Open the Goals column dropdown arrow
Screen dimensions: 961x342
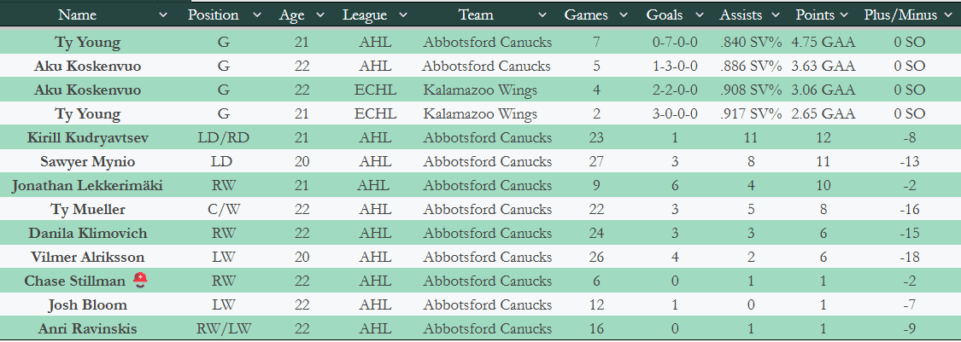coord(699,15)
